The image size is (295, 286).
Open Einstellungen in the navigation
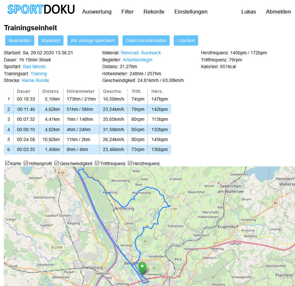point(191,12)
